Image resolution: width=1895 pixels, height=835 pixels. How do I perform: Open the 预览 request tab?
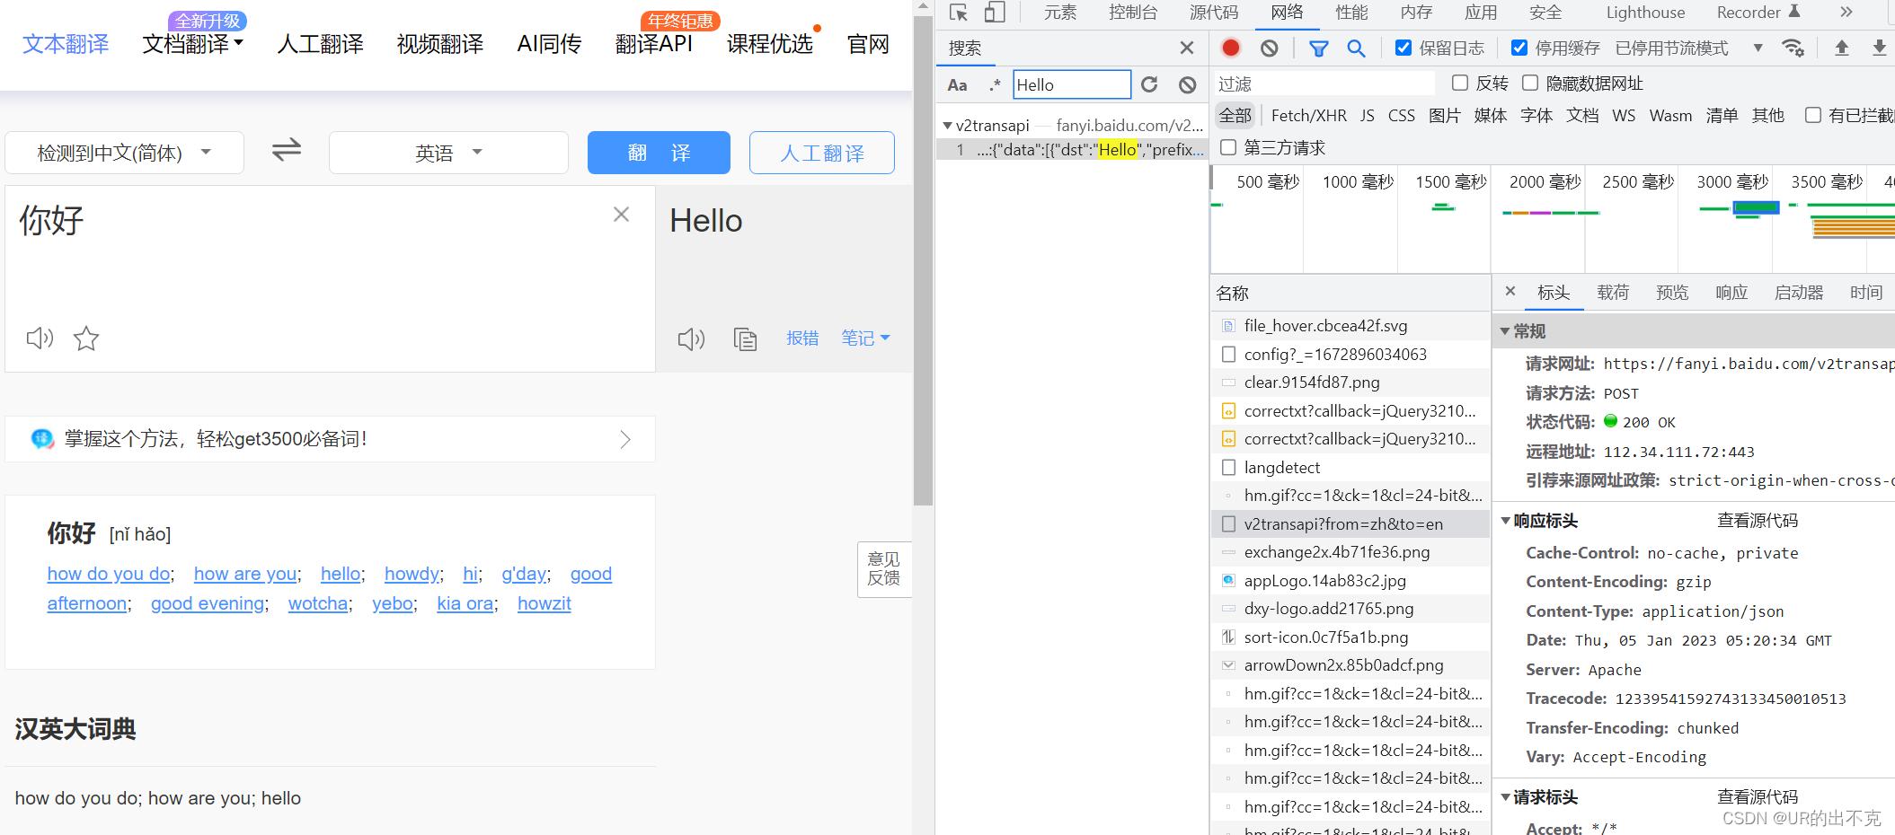[1672, 292]
